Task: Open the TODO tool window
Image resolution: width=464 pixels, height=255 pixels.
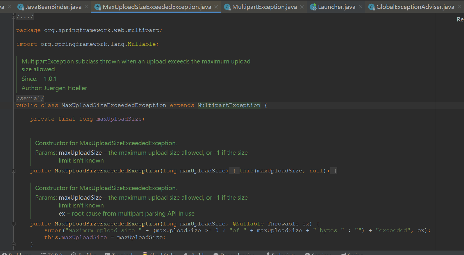Action: (52, 254)
